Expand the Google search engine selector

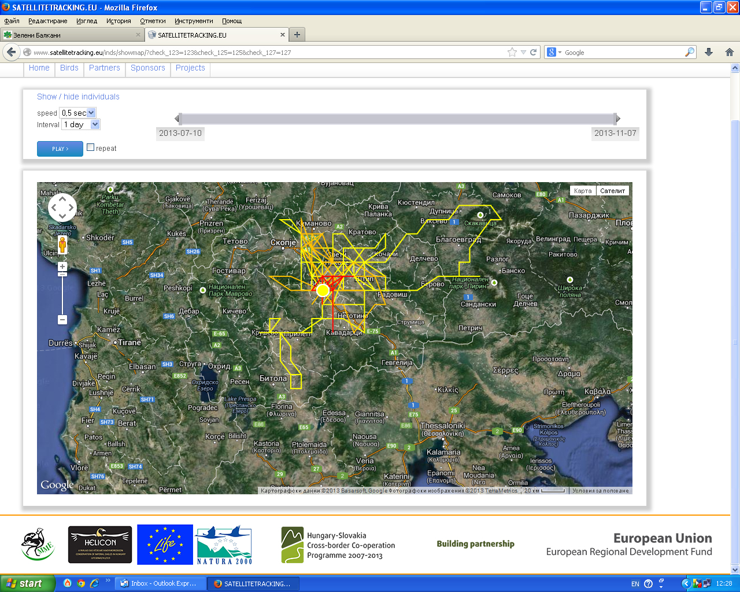(x=554, y=53)
